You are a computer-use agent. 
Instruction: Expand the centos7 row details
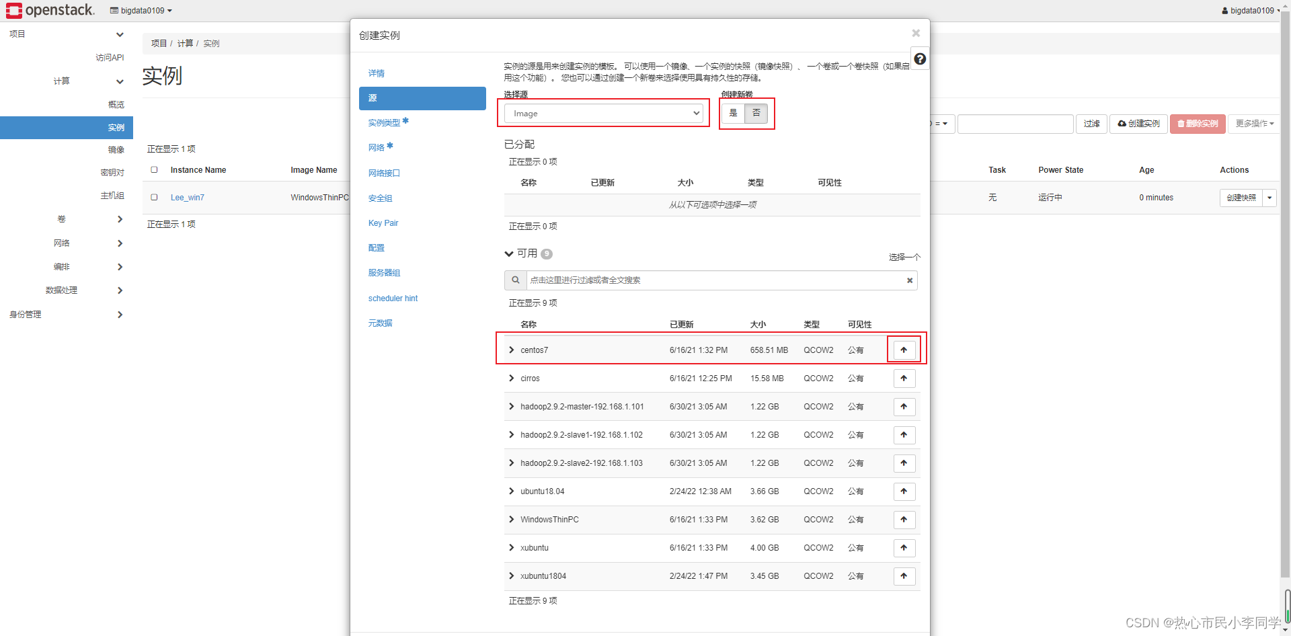point(512,350)
